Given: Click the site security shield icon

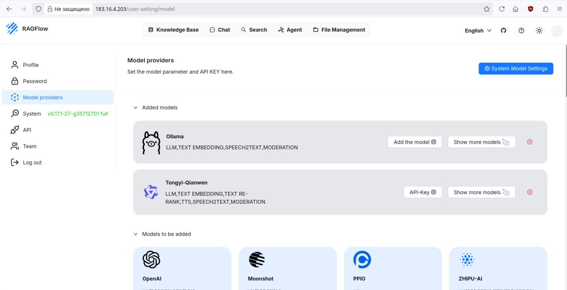Looking at the screenshot, I should tap(39, 9).
